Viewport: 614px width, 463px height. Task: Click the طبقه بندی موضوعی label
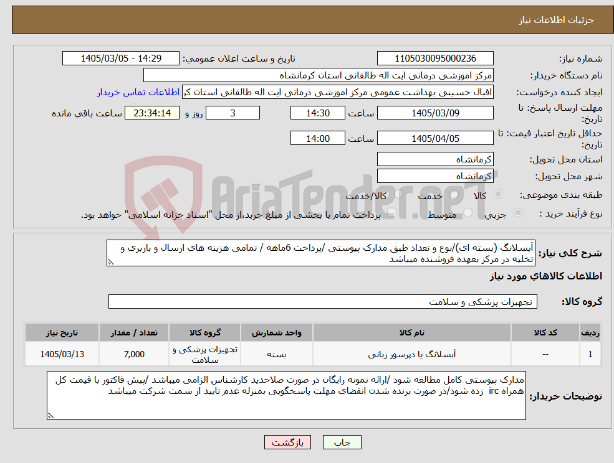(x=561, y=195)
